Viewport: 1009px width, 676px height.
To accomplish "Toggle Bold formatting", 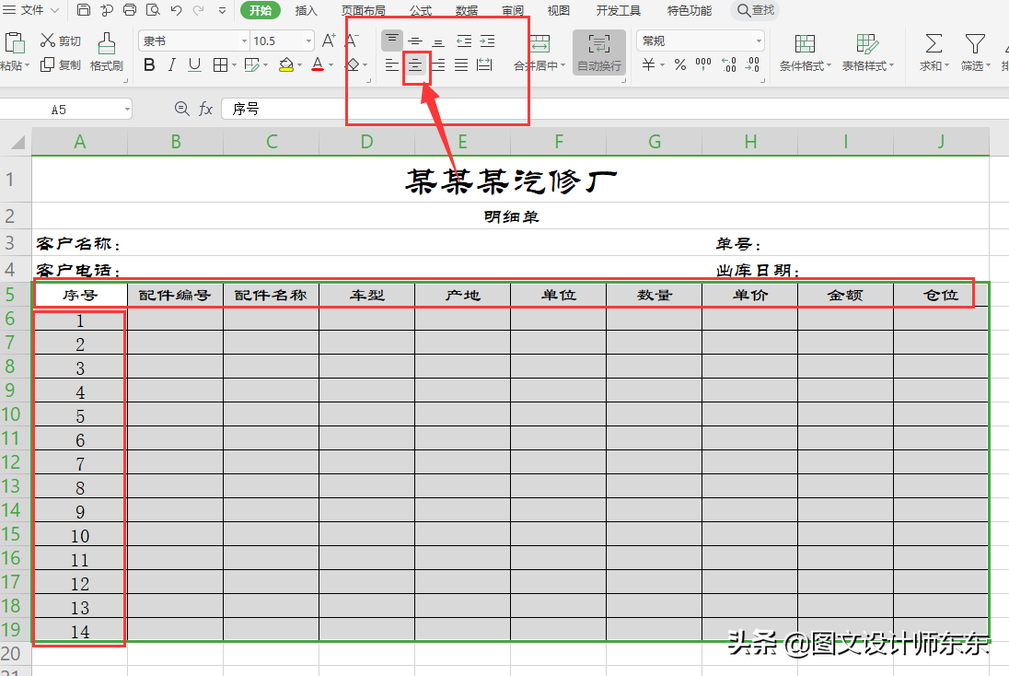I will [x=149, y=65].
